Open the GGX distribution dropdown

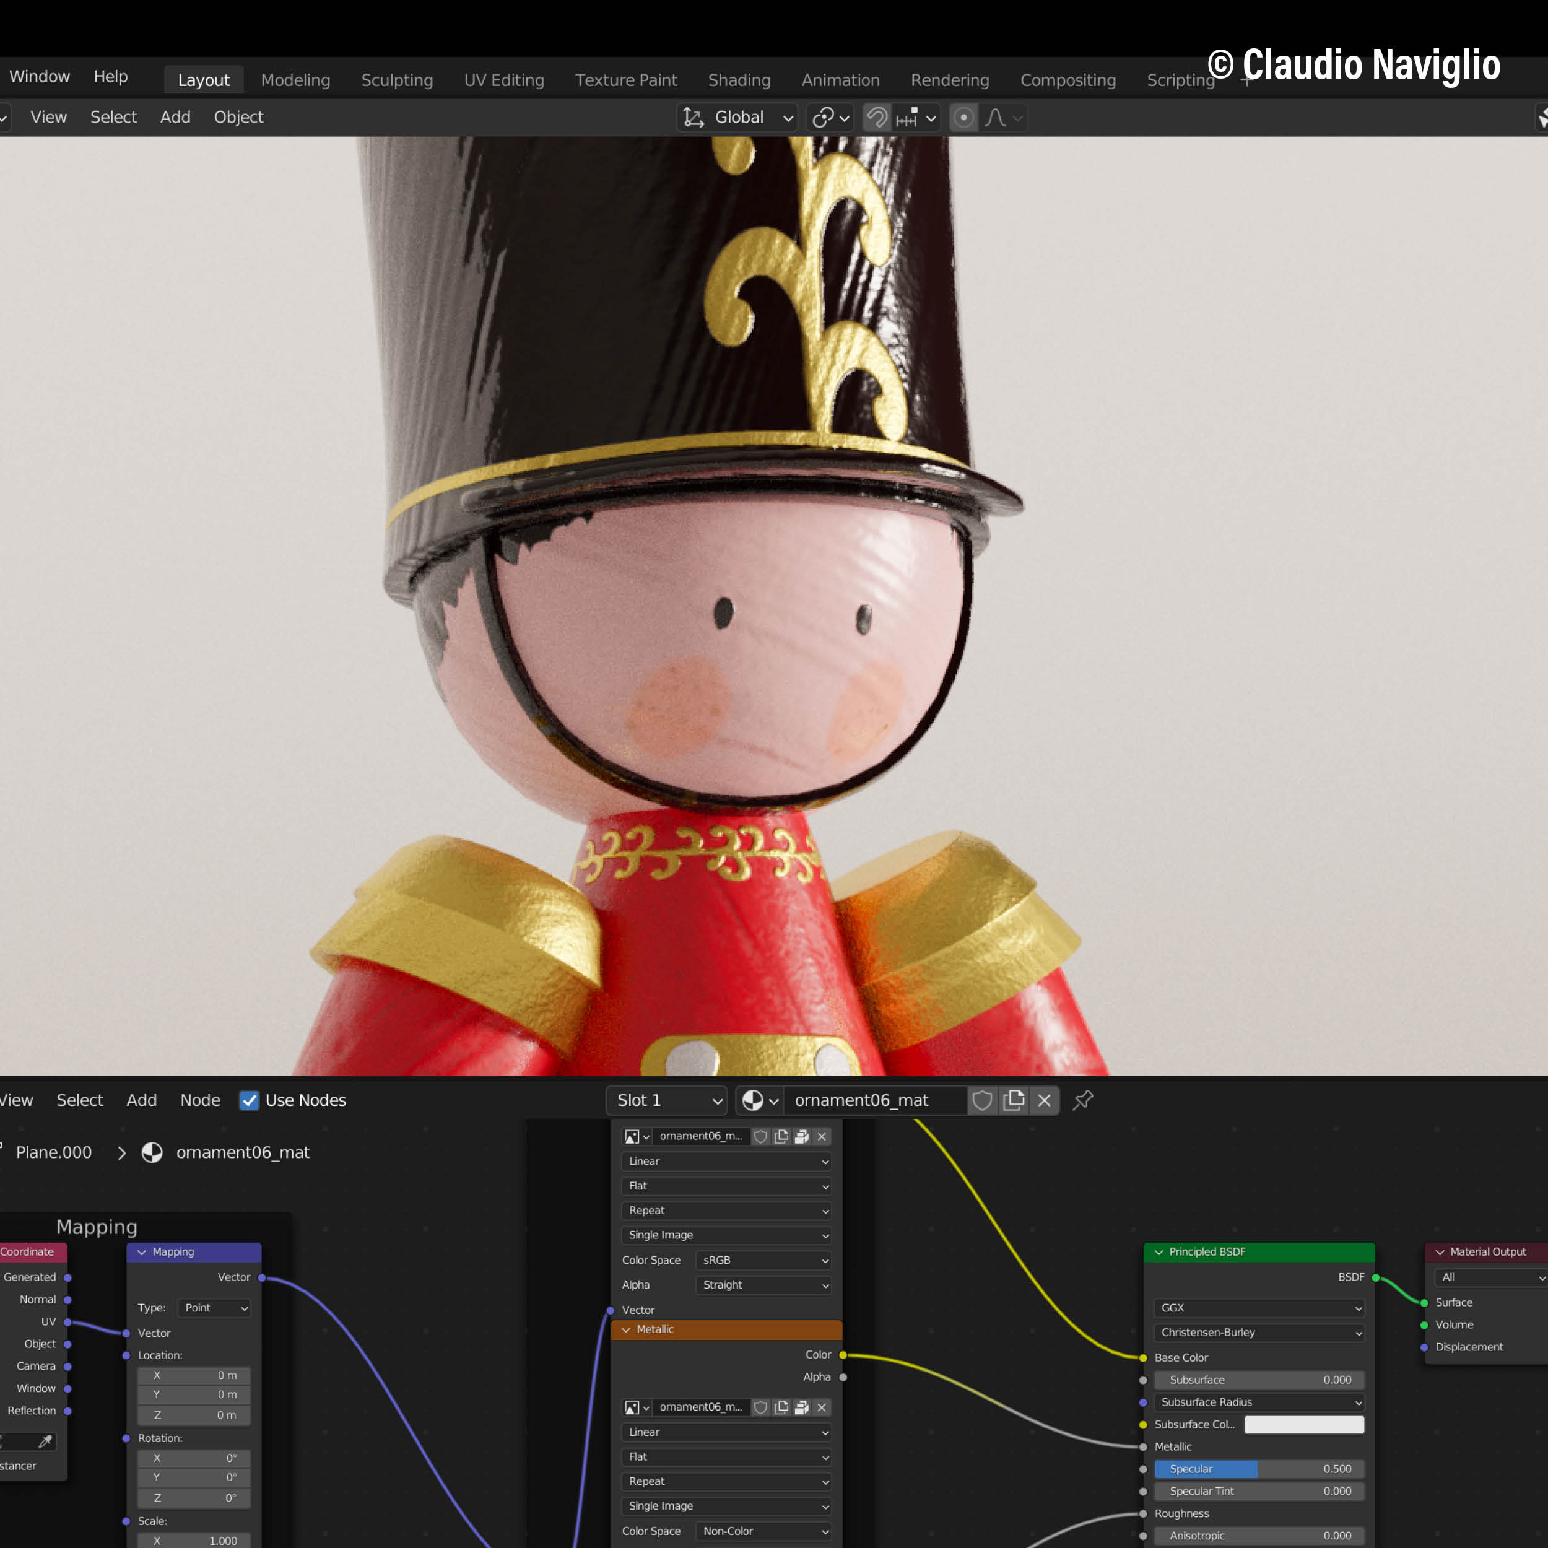click(x=1259, y=1308)
